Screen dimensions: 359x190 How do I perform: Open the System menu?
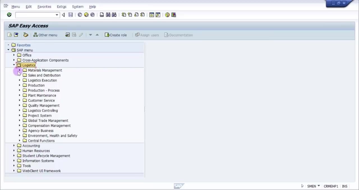(x=78, y=7)
